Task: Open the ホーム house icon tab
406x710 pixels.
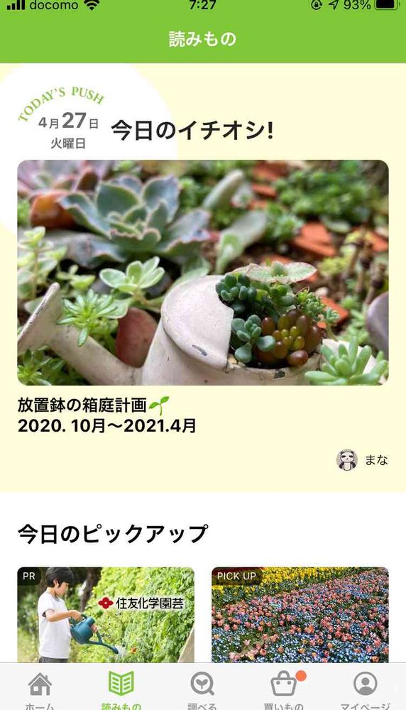Action: click(40, 684)
